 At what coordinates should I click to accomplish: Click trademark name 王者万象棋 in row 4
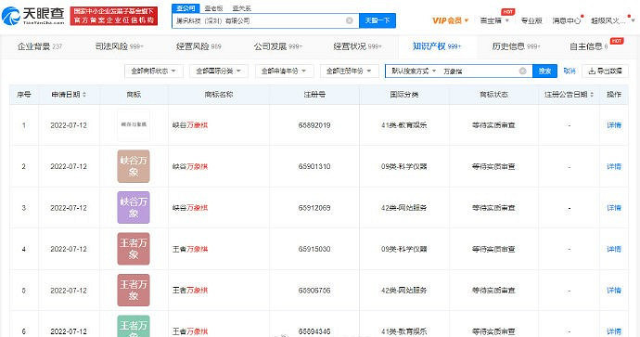click(190, 249)
